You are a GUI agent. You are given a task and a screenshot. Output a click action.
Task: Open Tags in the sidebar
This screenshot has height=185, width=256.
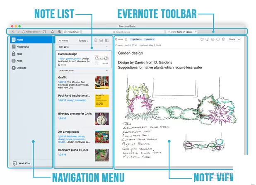pos(31,54)
